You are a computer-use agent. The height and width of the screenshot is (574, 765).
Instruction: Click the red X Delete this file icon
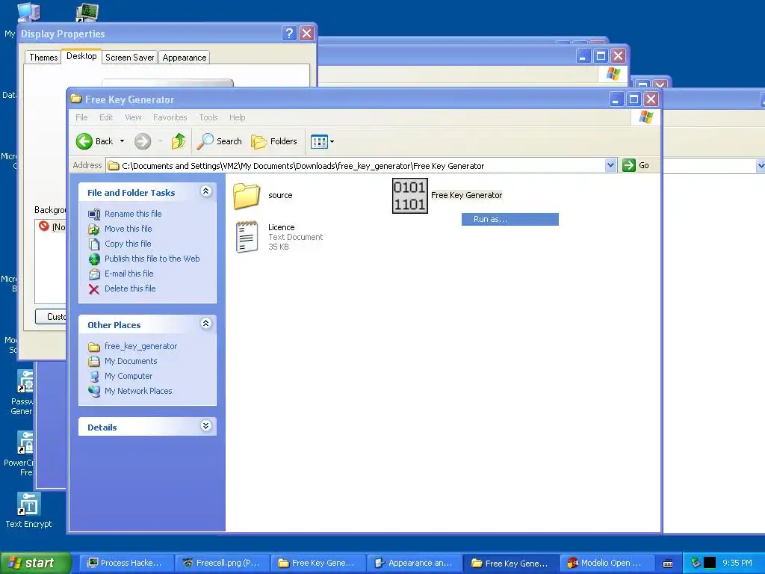tap(94, 289)
